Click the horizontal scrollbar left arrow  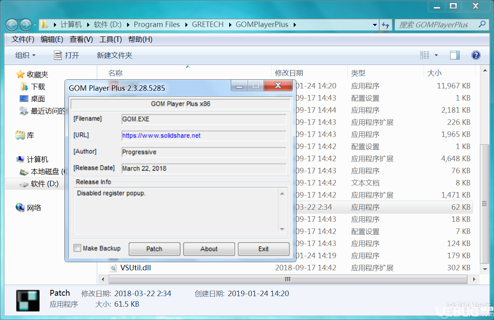[103, 279]
